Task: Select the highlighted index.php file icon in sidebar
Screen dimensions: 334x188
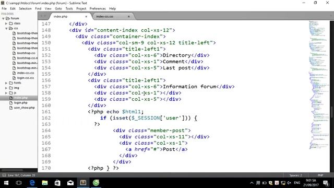Action: click(11, 98)
